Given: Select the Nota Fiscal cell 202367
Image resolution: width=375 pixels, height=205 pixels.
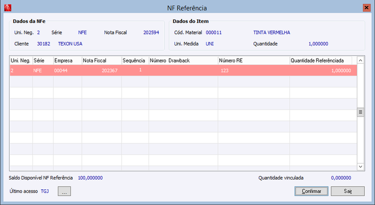Looking at the screenshot, I should coord(102,70).
